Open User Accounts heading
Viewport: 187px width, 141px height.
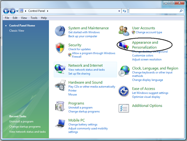coord(144,28)
